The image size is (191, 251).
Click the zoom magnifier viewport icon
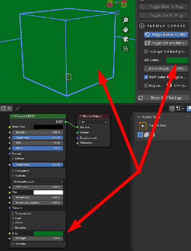click(126, 20)
